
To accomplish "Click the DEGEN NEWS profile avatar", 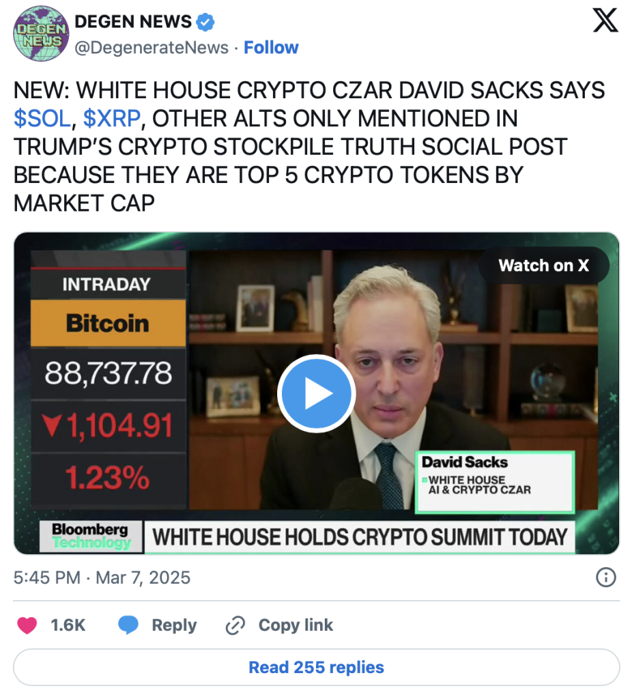I will tap(41, 33).
